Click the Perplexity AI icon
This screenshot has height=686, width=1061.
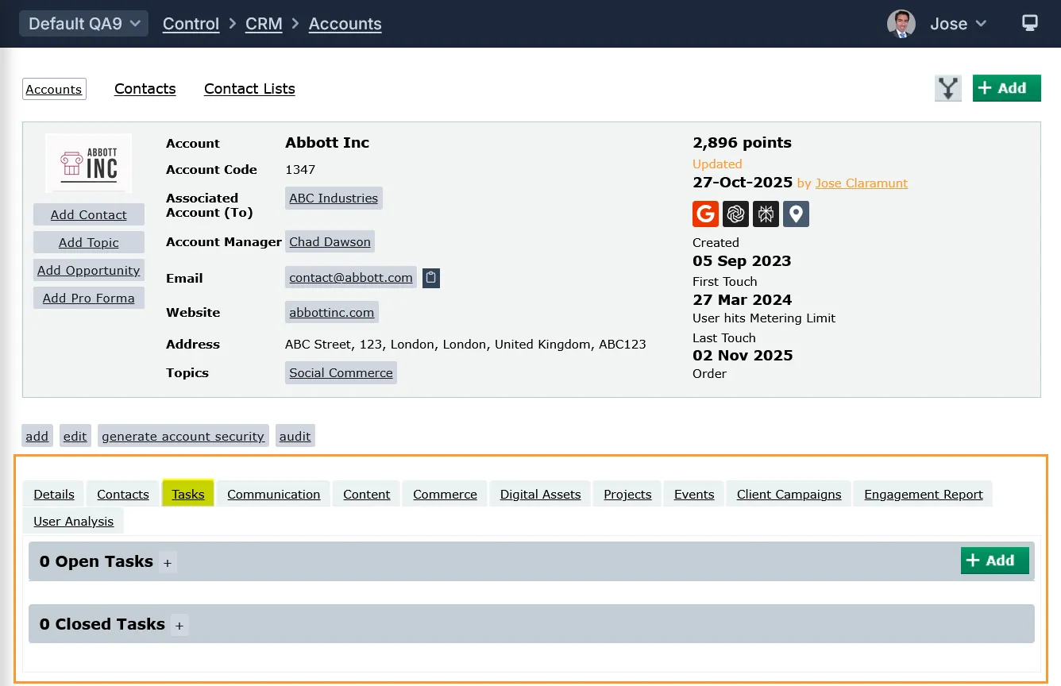[766, 214]
